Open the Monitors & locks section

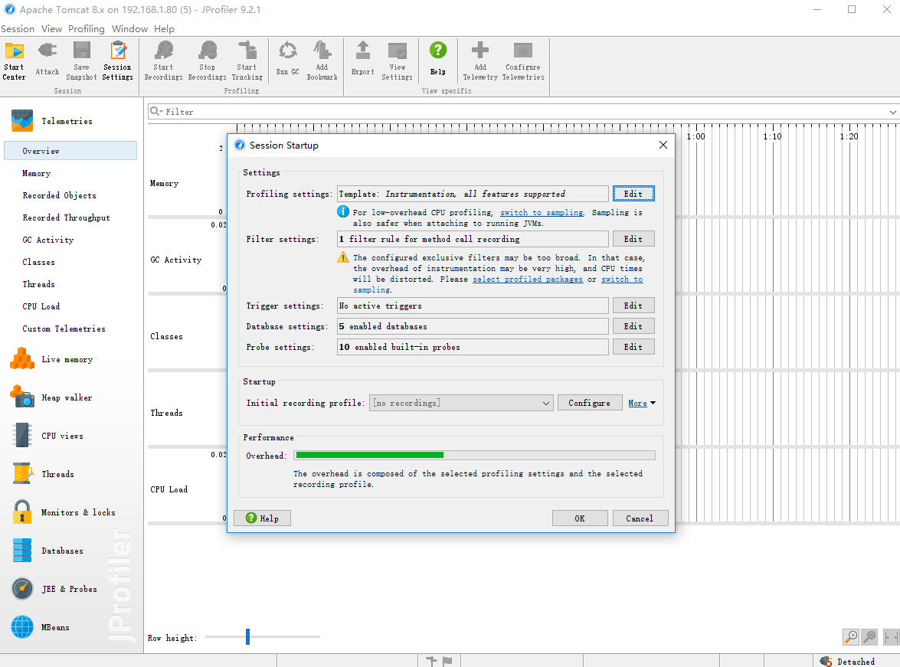pos(63,512)
